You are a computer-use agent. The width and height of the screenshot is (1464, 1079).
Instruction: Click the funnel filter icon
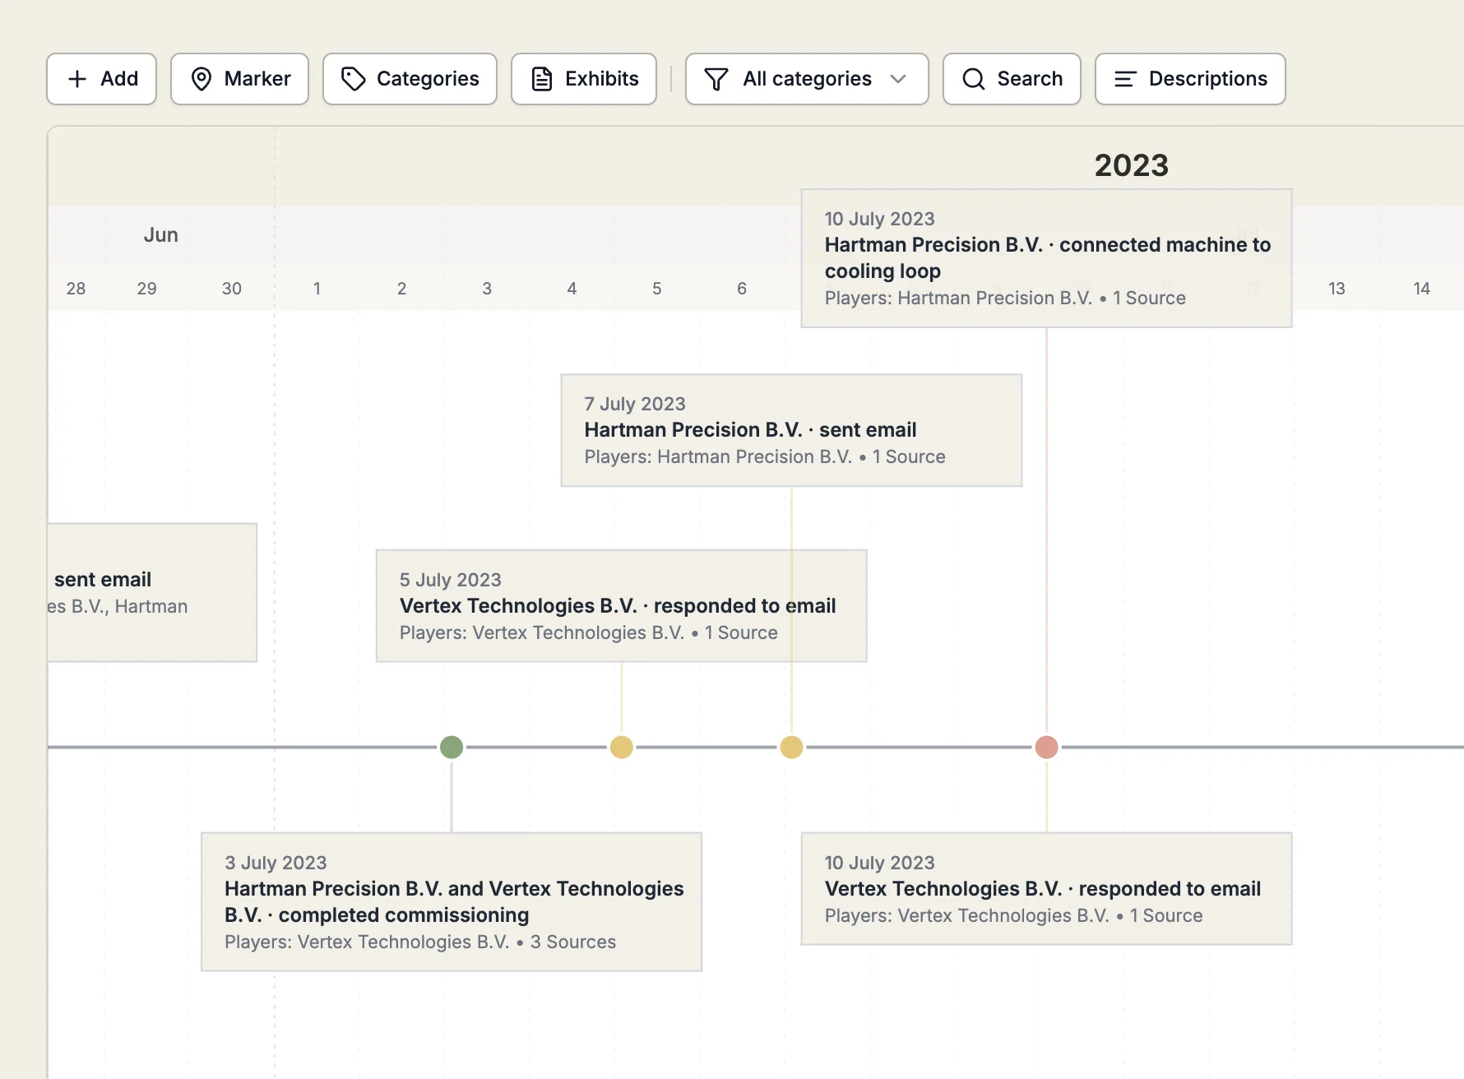[716, 79]
